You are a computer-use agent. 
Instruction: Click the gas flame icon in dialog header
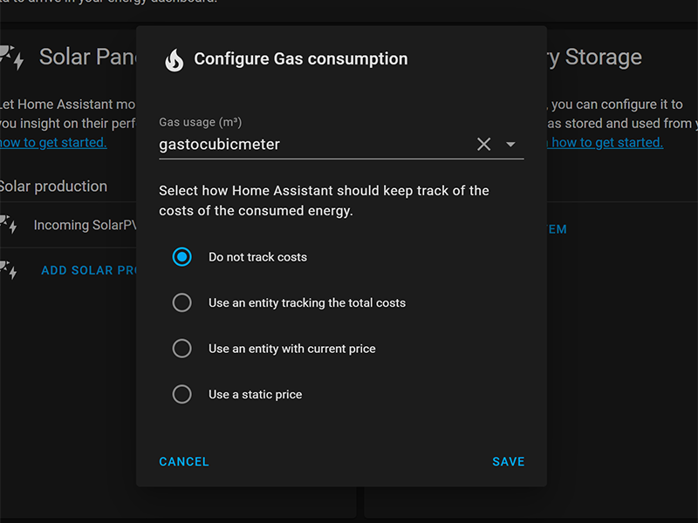pyautogui.click(x=174, y=60)
